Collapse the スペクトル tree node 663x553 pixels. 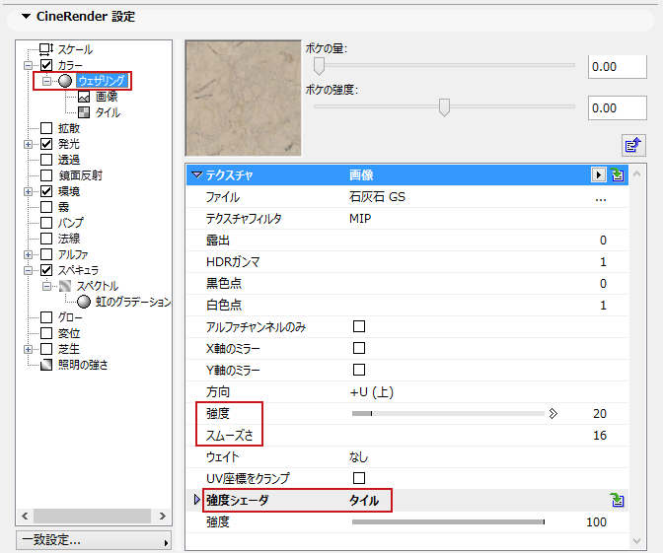click(x=46, y=287)
